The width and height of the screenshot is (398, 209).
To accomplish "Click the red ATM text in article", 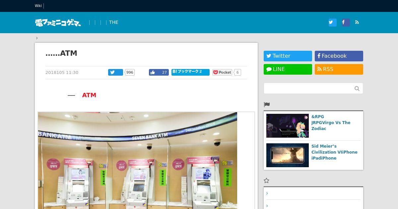I will tap(89, 95).
